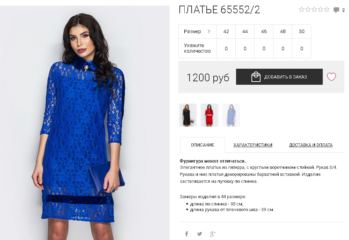Open the main blue dress photo

(85, 122)
